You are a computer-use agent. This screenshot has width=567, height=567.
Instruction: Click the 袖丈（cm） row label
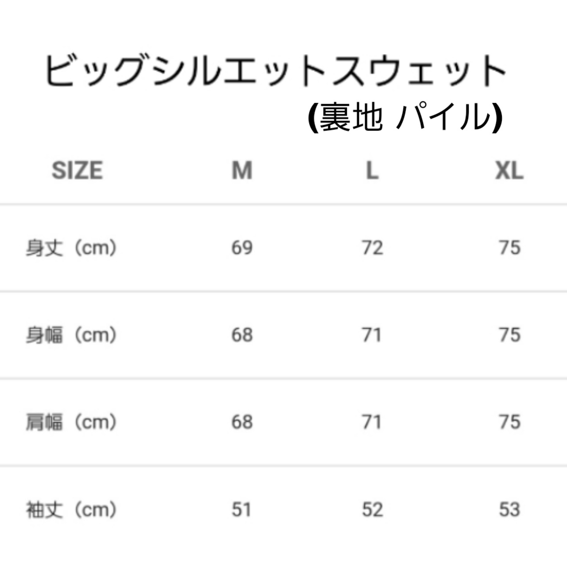[x=71, y=510]
